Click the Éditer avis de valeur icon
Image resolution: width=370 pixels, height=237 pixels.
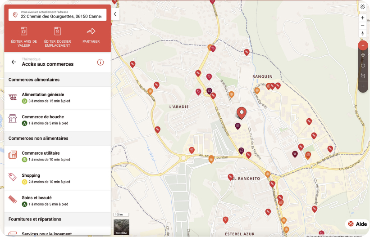pyautogui.click(x=24, y=31)
